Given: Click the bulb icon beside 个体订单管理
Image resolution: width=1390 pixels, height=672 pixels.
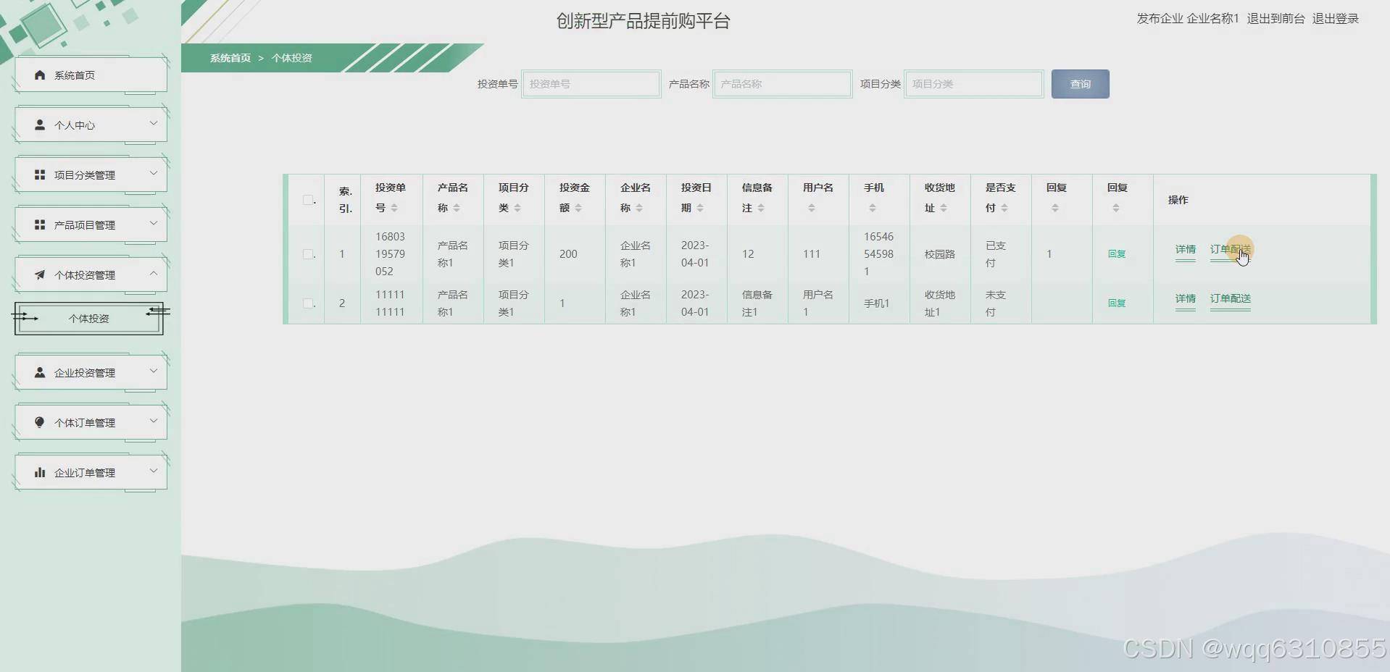Looking at the screenshot, I should pyautogui.click(x=40, y=423).
